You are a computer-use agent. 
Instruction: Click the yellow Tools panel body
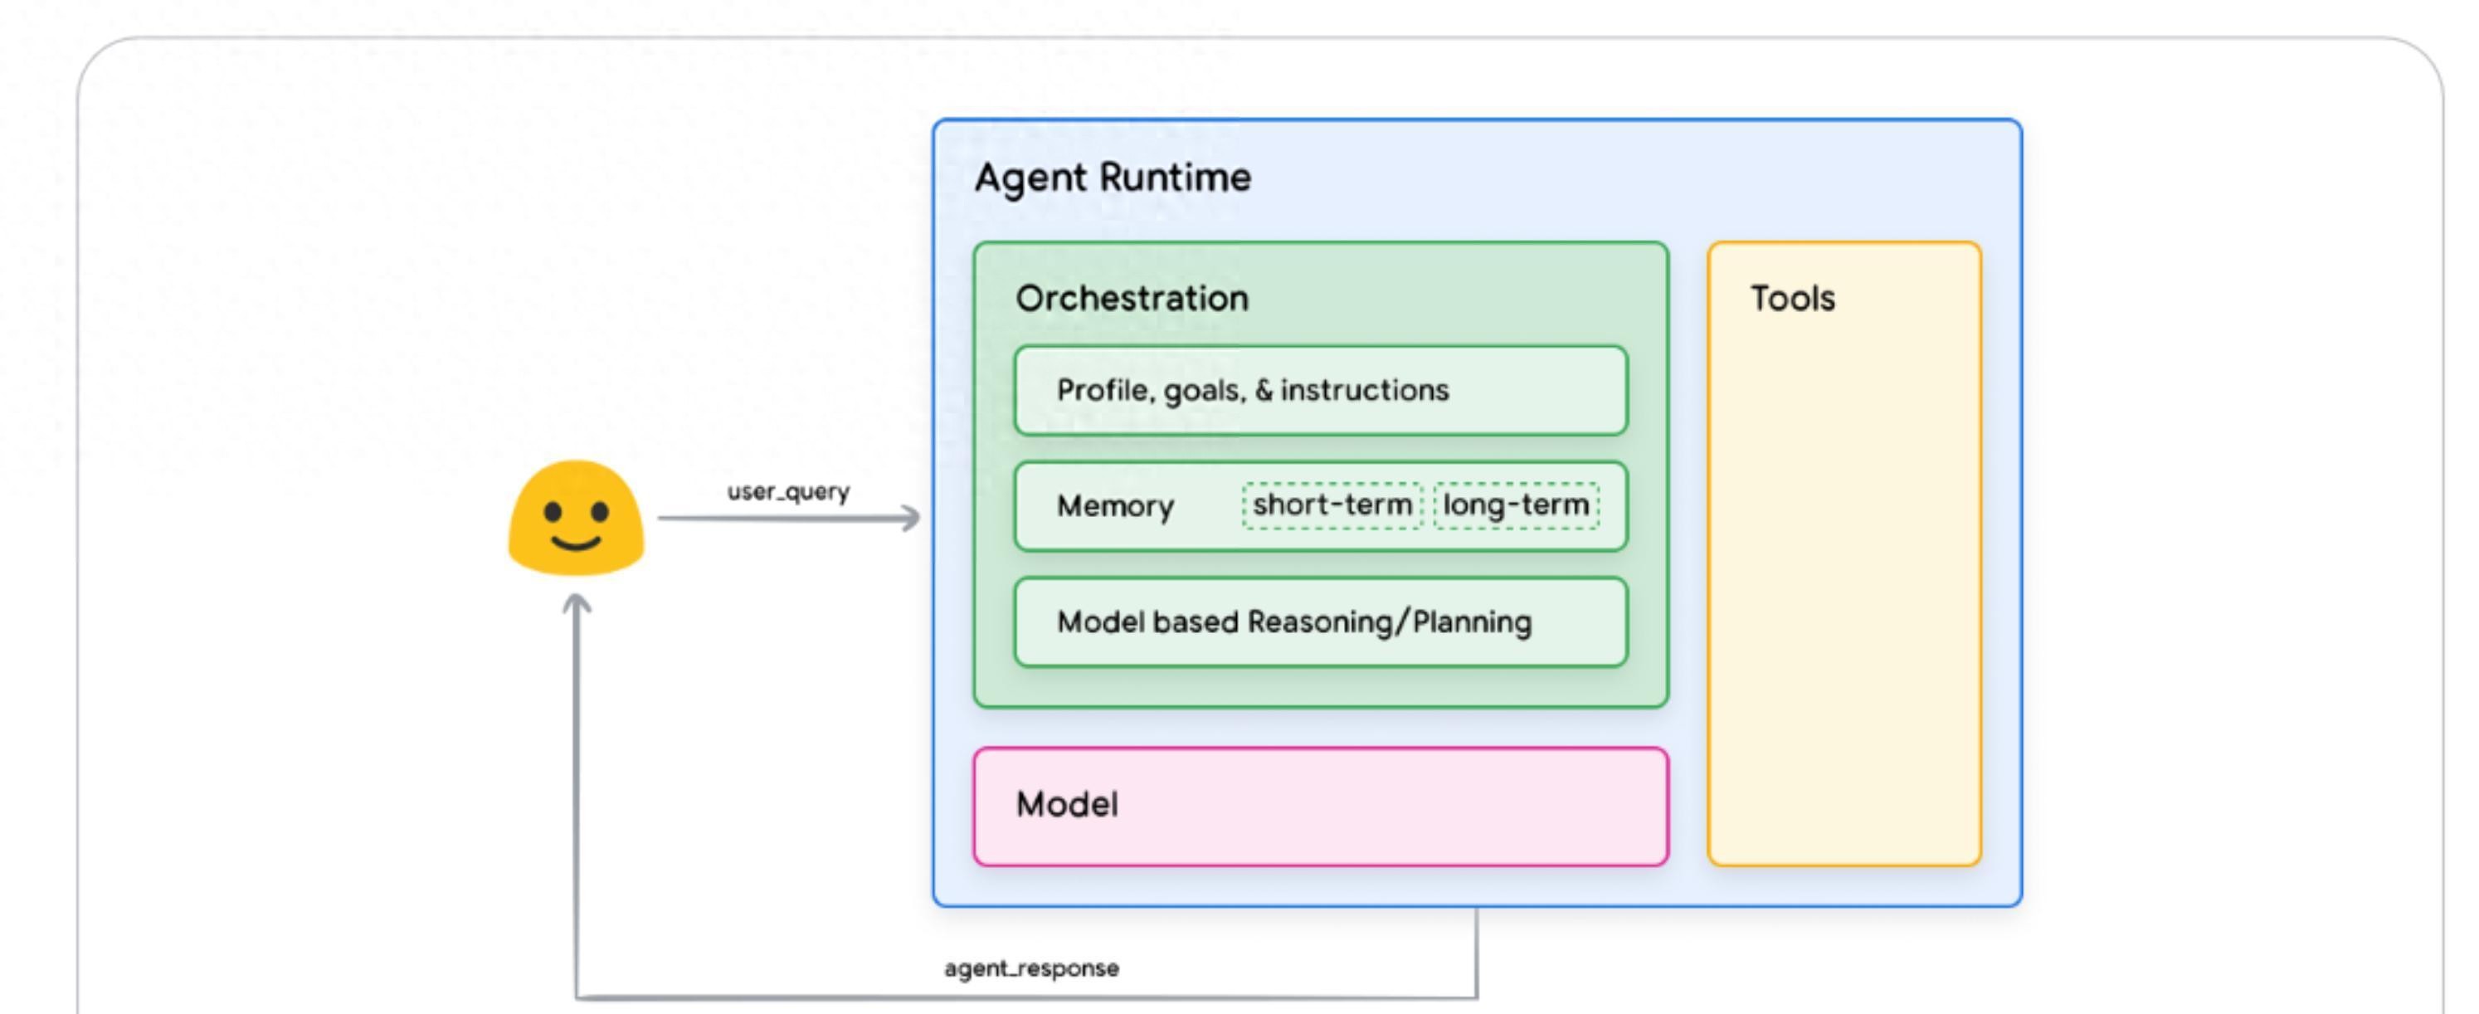tap(1843, 597)
